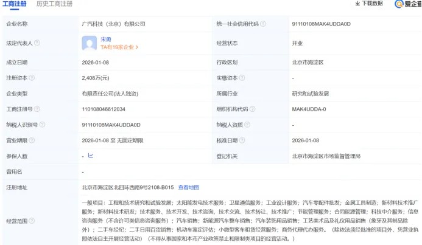Click 查看地图 link beside address

pos(188,188)
